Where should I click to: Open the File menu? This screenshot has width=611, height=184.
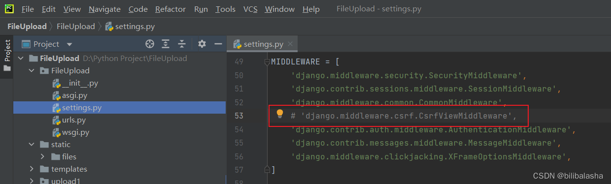[x=28, y=9]
